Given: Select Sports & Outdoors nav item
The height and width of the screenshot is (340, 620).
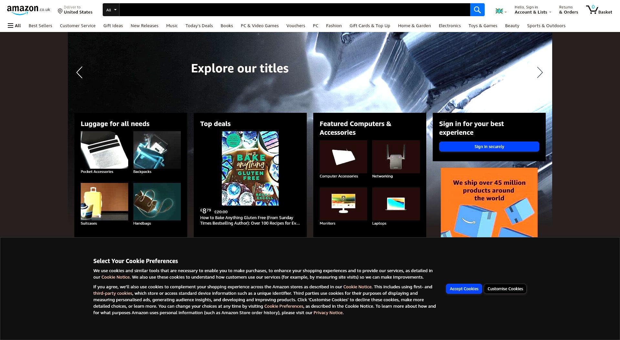Looking at the screenshot, I should point(546,26).
